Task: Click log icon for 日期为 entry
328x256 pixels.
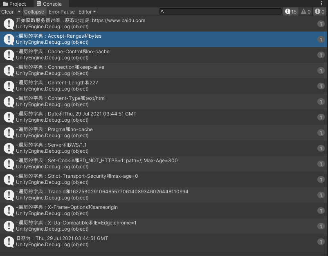Action: 9,242
